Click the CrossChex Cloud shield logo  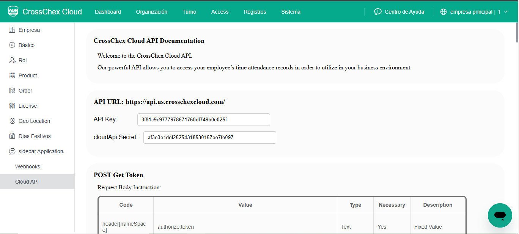(x=13, y=12)
